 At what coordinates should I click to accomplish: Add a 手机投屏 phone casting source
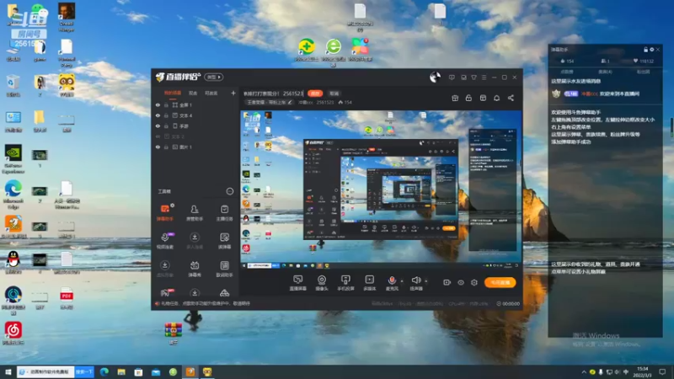(x=345, y=283)
